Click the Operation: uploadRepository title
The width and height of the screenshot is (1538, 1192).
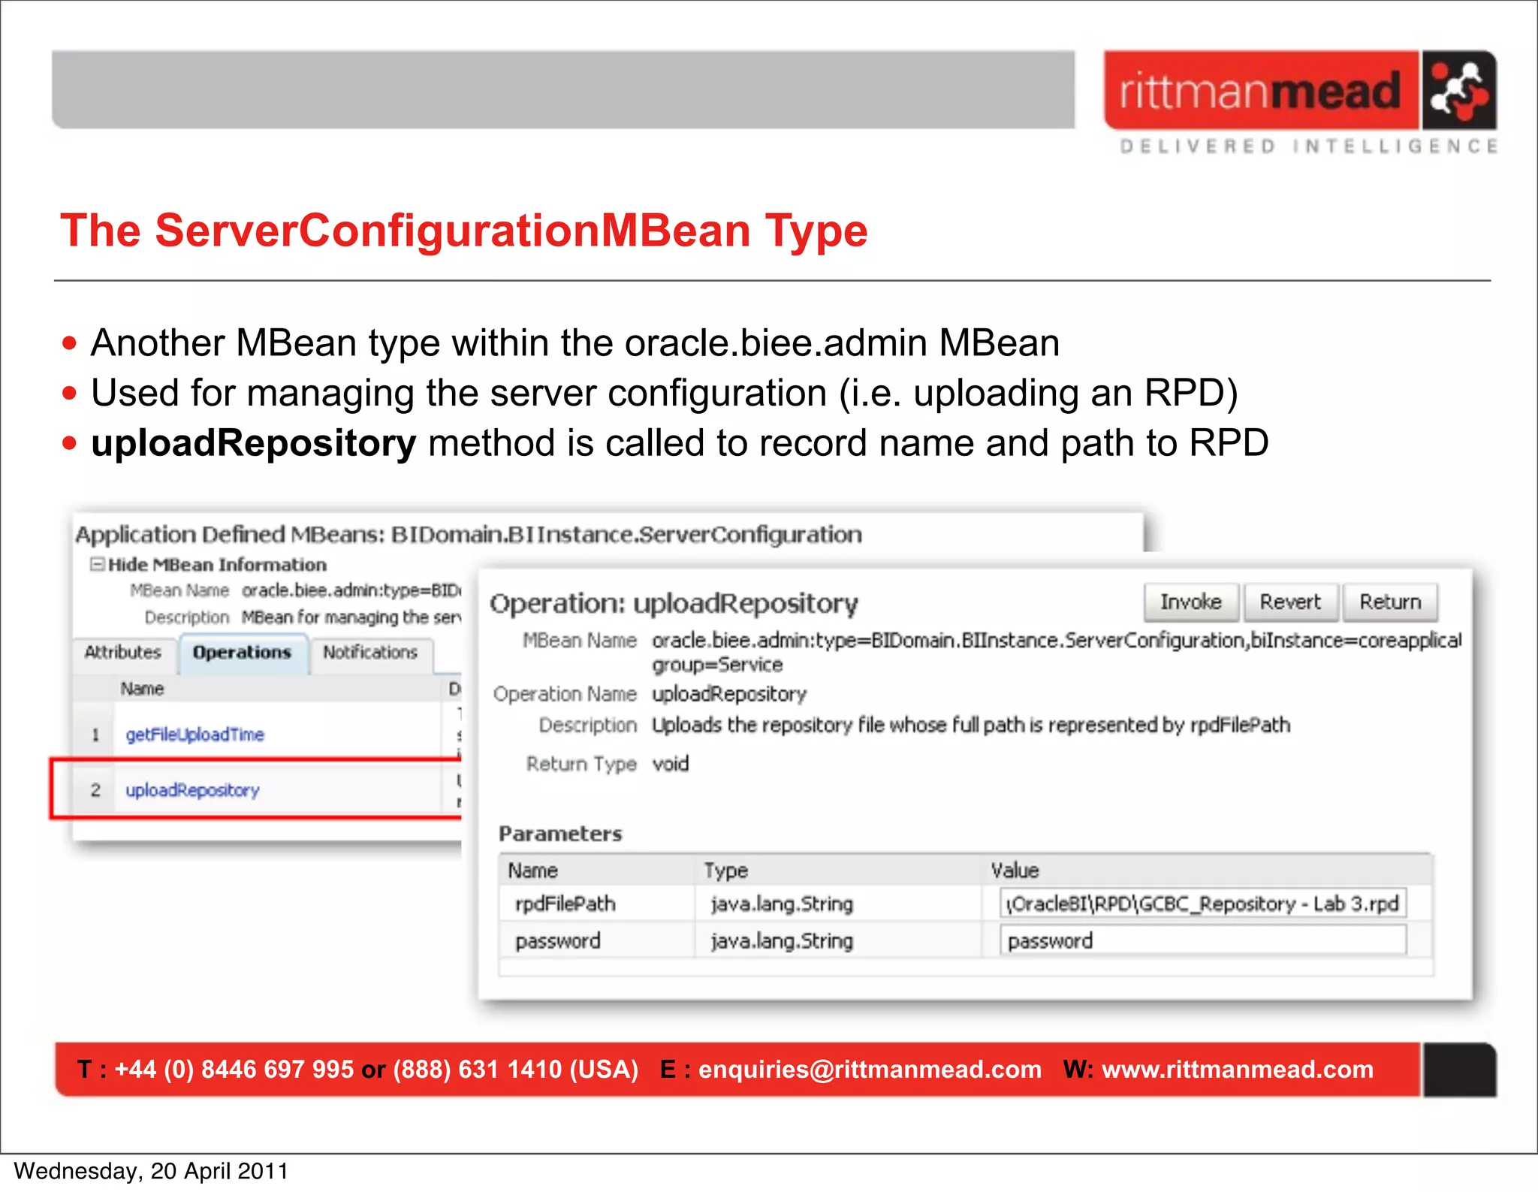tap(674, 603)
